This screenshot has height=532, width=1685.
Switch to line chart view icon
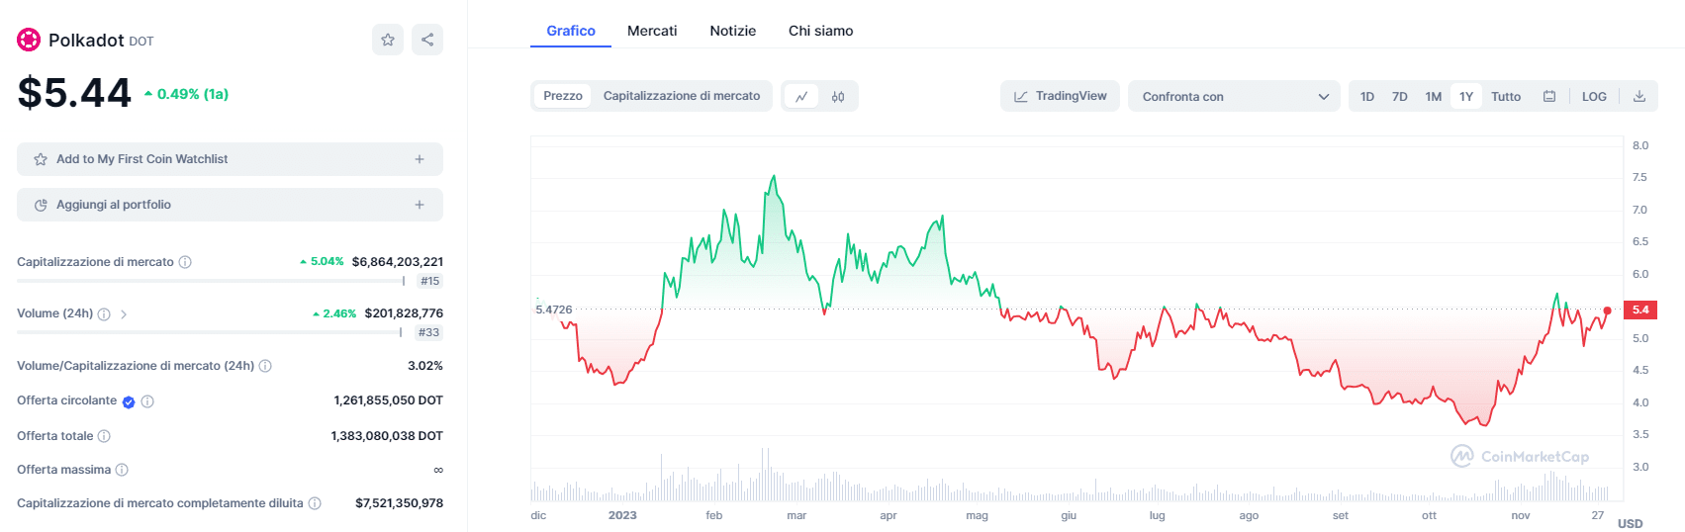click(x=801, y=96)
